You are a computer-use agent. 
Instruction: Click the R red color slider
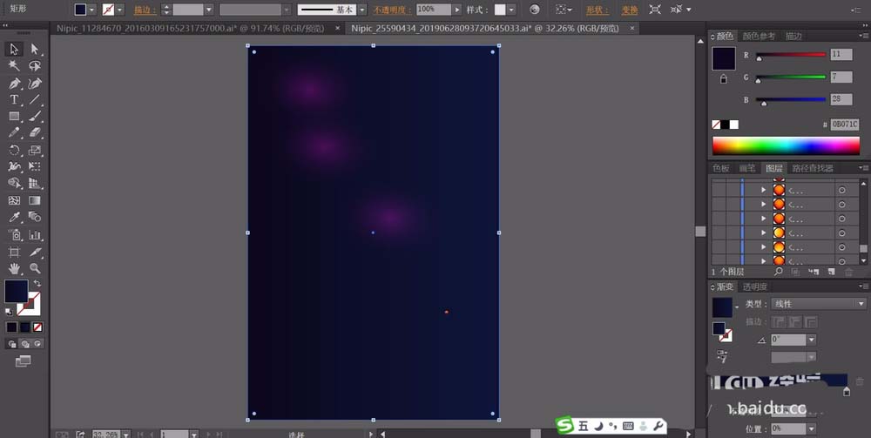[x=791, y=54]
